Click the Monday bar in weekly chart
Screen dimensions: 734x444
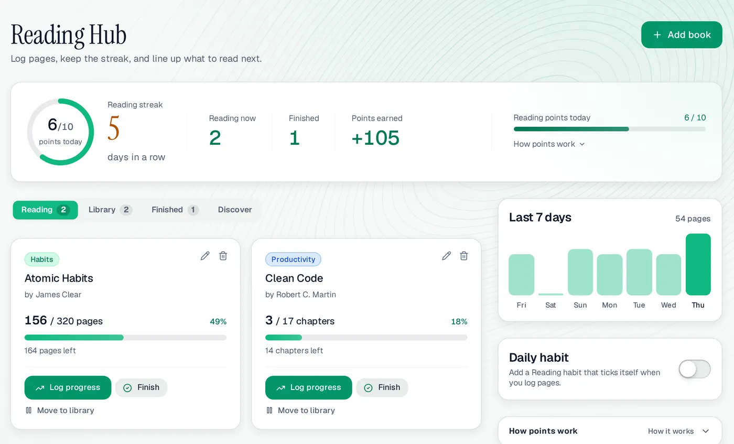[x=610, y=275]
